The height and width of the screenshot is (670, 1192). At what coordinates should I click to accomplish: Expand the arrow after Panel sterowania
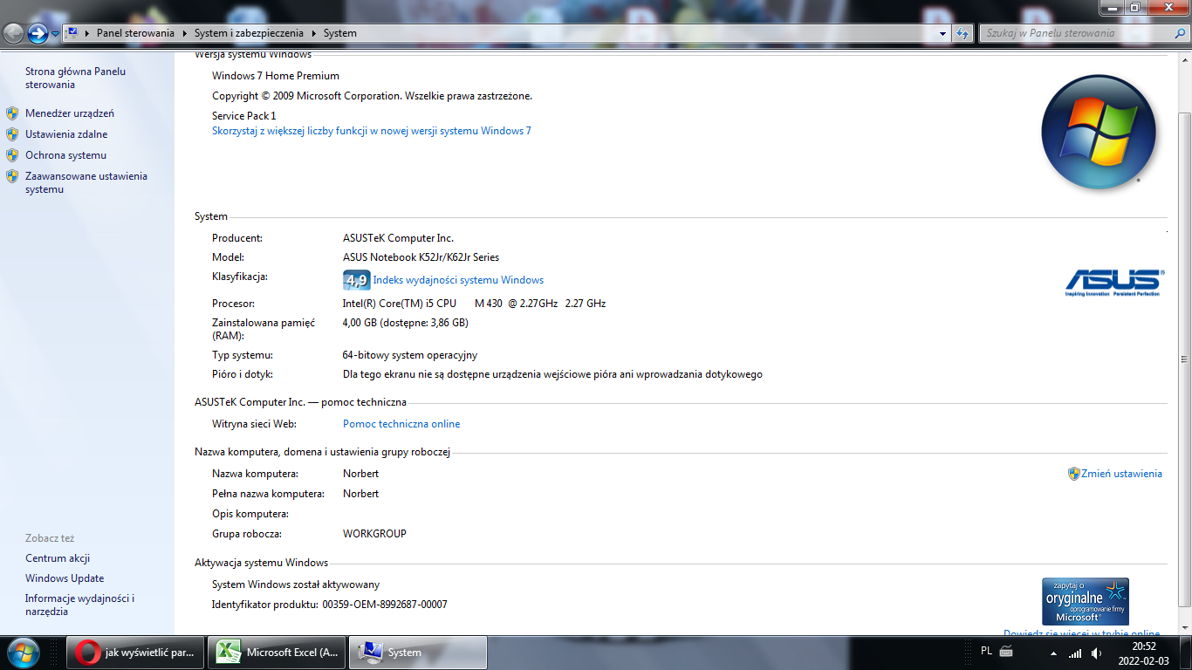click(184, 33)
